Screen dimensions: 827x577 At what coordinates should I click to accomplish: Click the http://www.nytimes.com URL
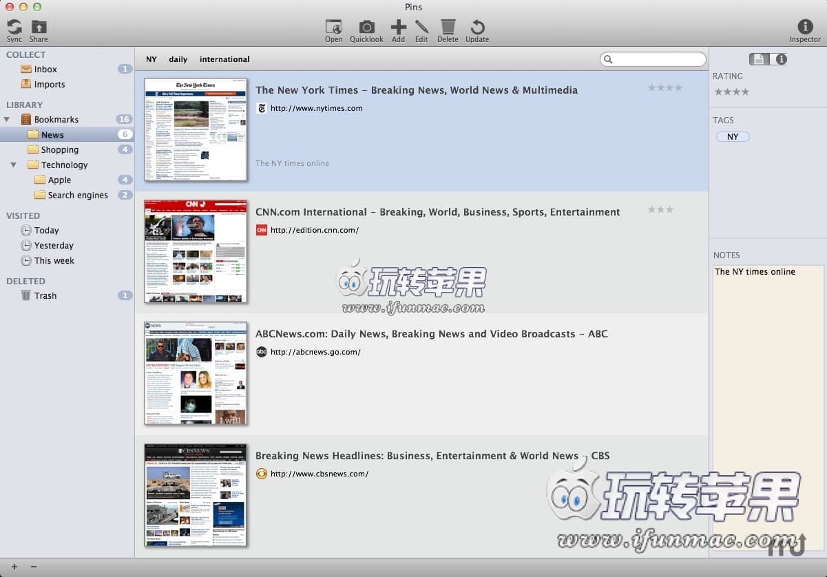pos(317,108)
